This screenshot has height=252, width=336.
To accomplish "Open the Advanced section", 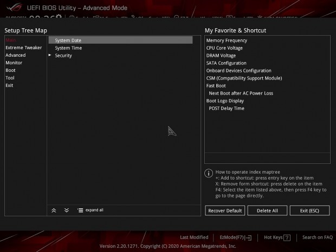I will (16, 55).
